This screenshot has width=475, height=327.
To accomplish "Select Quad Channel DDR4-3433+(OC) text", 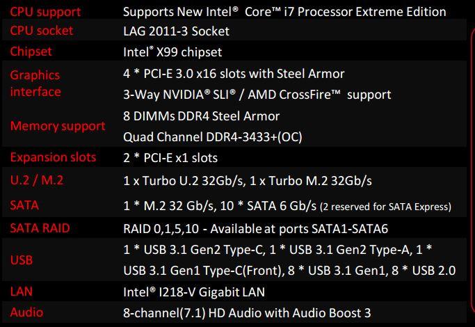I will pos(212,136).
